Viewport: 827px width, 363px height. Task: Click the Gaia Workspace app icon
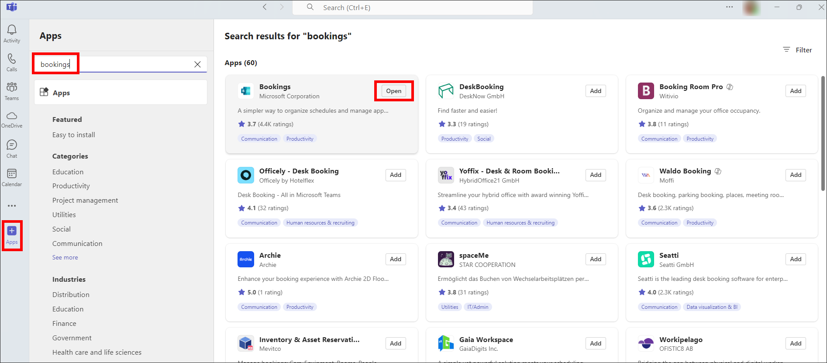coord(446,343)
